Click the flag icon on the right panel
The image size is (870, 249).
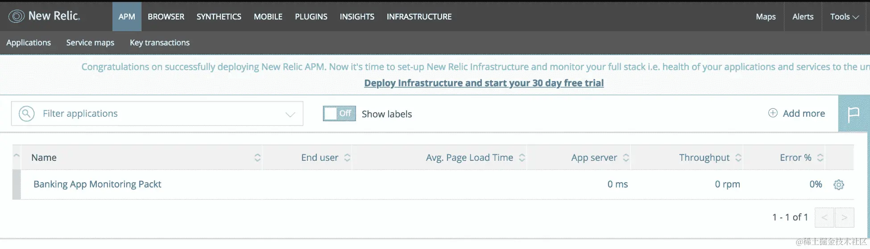point(853,114)
